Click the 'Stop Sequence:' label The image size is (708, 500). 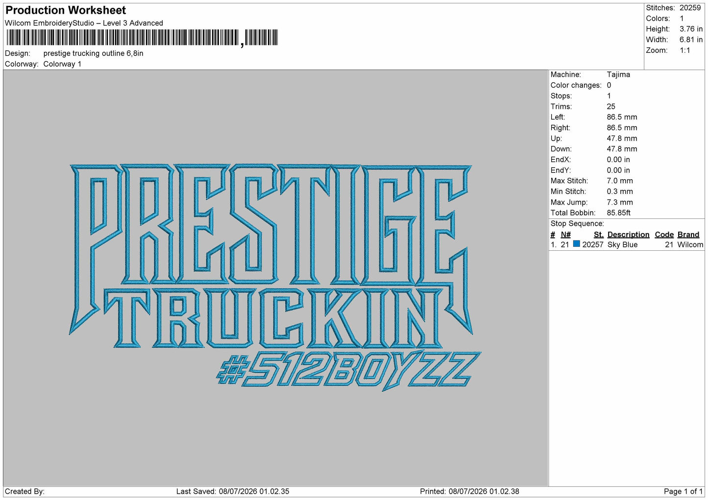[x=577, y=224]
